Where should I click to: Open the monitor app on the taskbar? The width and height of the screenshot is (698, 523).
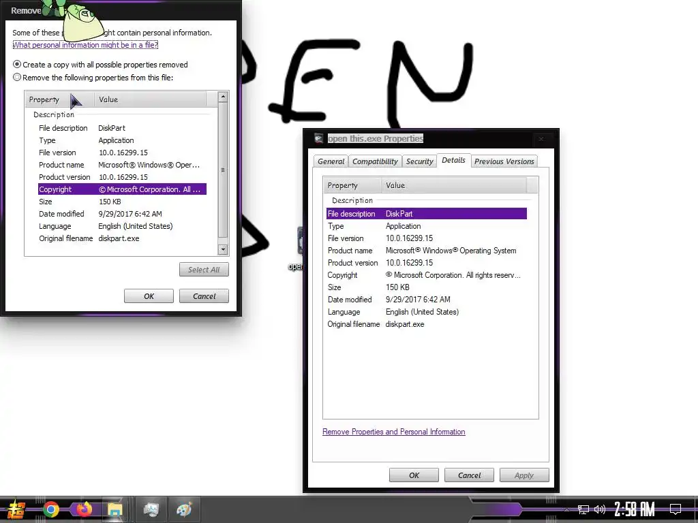(151, 509)
